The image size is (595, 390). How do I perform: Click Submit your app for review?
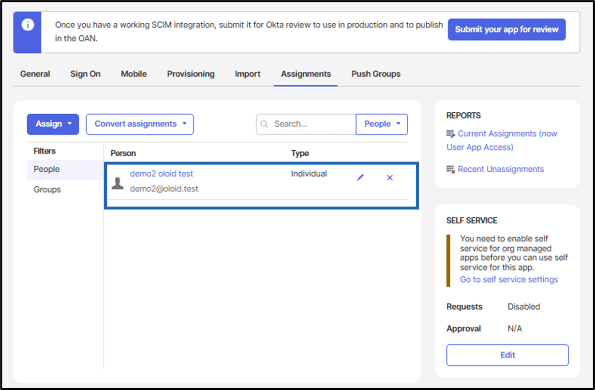(x=506, y=30)
